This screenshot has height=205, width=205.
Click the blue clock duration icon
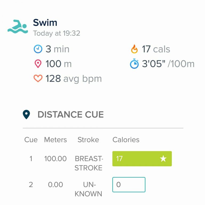click(38, 49)
